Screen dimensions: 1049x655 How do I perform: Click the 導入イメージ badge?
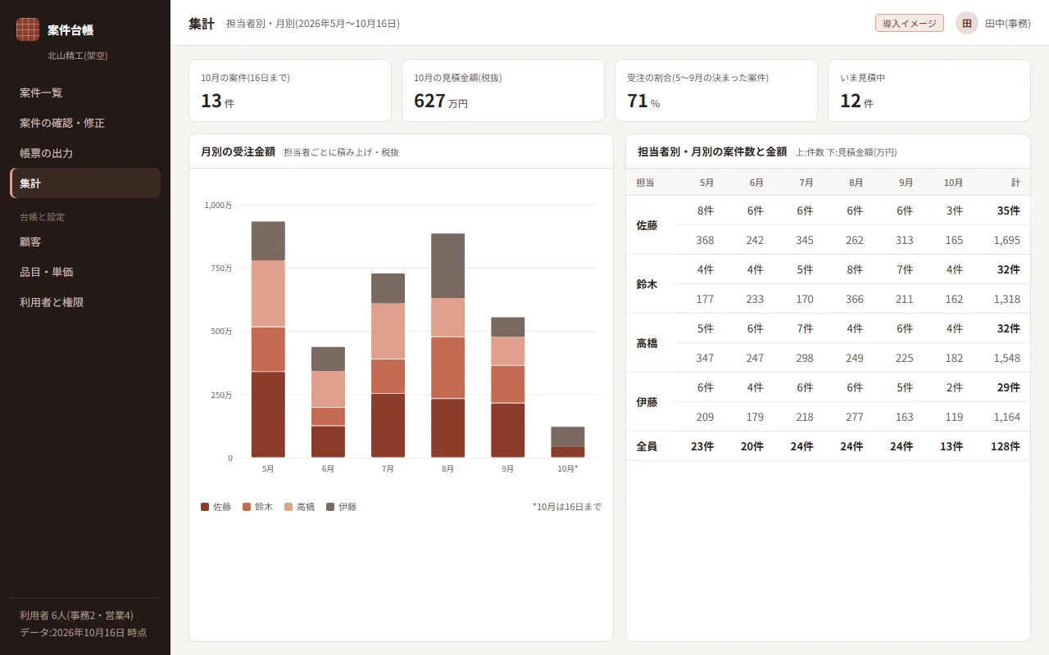(x=910, y=23)
